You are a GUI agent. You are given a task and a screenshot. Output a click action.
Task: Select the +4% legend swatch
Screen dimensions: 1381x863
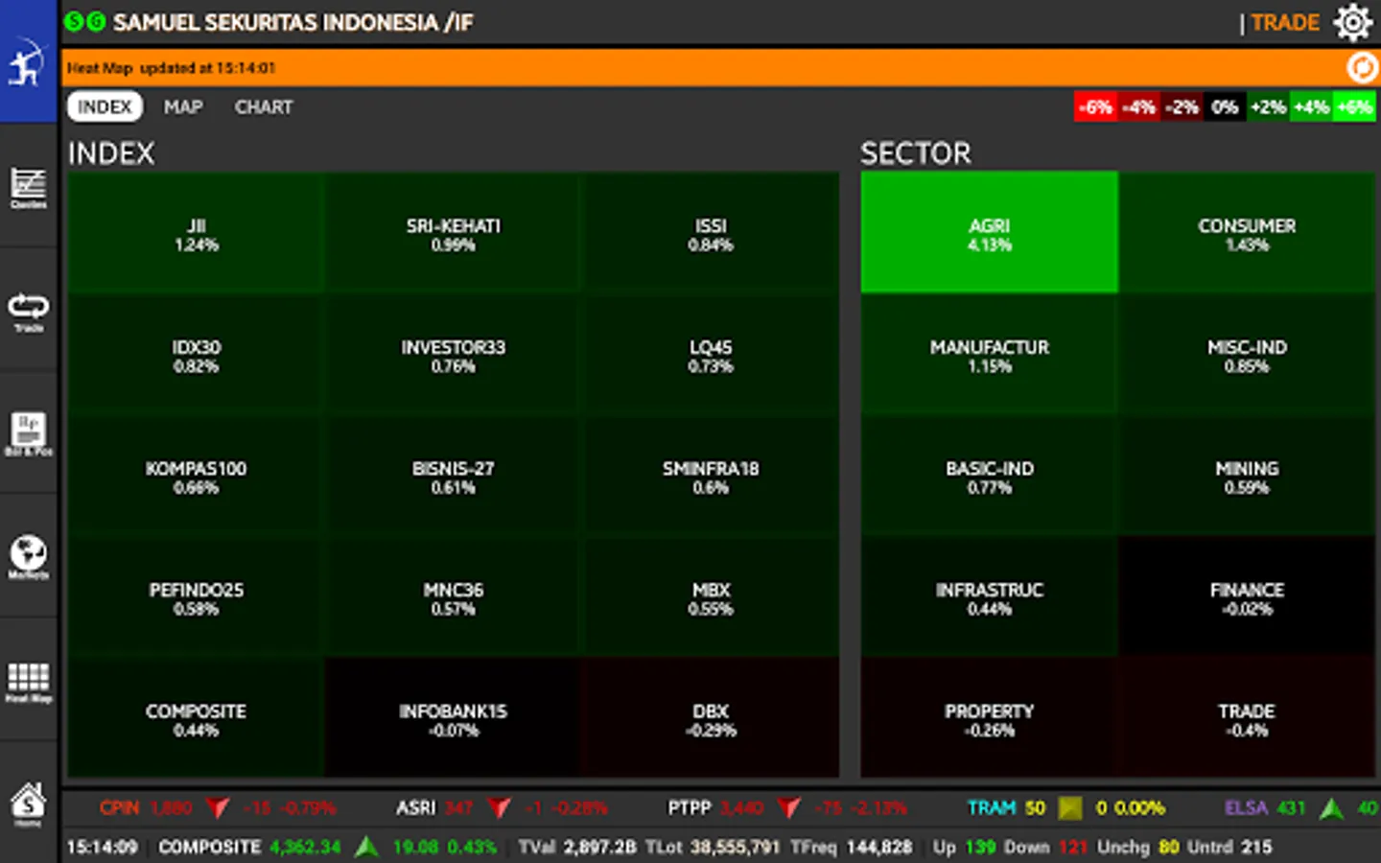tap(1311, 106)
